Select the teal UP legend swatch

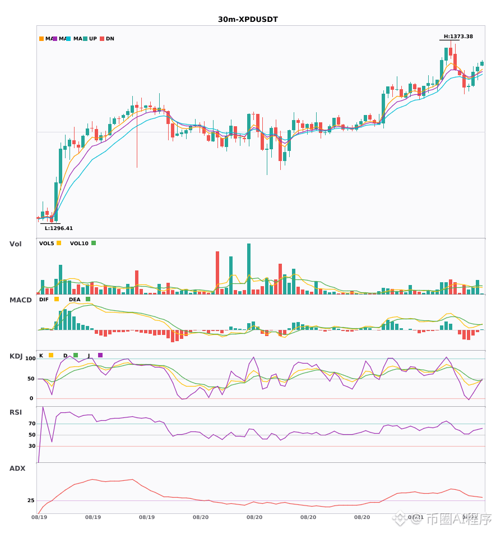85,39
